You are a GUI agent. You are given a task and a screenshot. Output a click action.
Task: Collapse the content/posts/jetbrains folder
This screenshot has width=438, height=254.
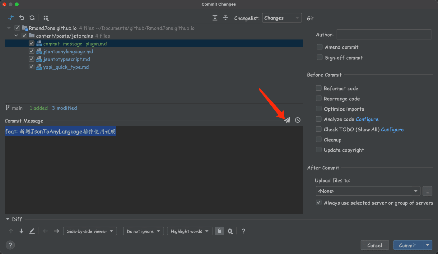point(16,36)
